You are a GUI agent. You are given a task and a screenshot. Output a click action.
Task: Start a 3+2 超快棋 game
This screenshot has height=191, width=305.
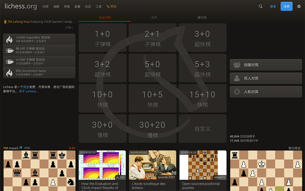[103, 68]
